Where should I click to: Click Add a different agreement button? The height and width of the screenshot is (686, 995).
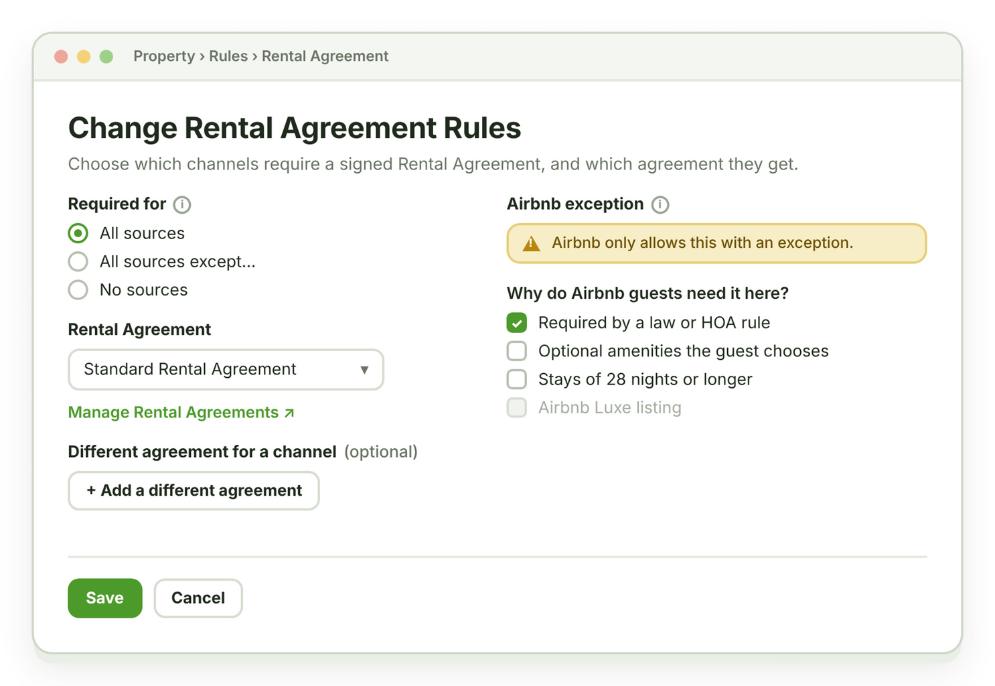coord(194,490)
